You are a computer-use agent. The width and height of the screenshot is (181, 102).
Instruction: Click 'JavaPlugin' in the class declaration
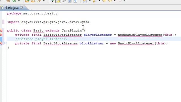click(72, 31)
